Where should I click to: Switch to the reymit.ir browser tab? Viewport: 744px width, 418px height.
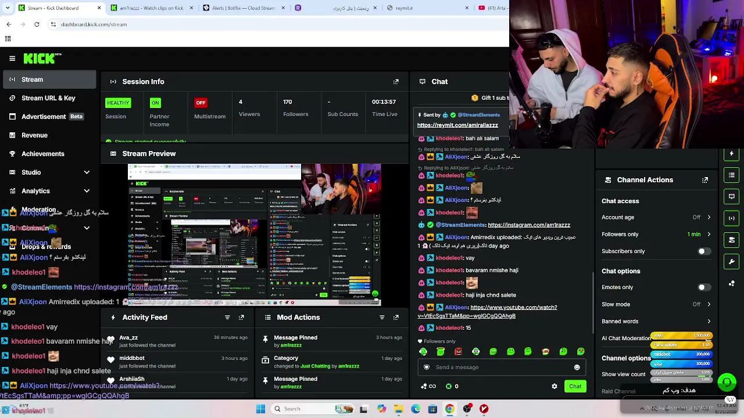click(428, 8)
